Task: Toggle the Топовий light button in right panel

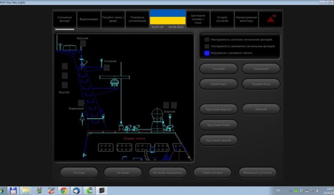Action: coord(219,69)
